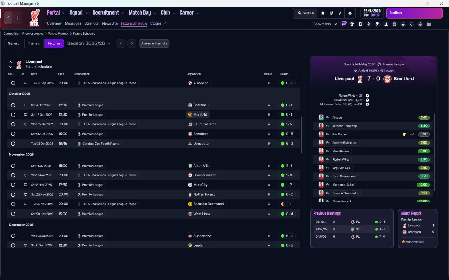Select the radio button for the Nott'm Forest fixture

click(x=13, y=194)
